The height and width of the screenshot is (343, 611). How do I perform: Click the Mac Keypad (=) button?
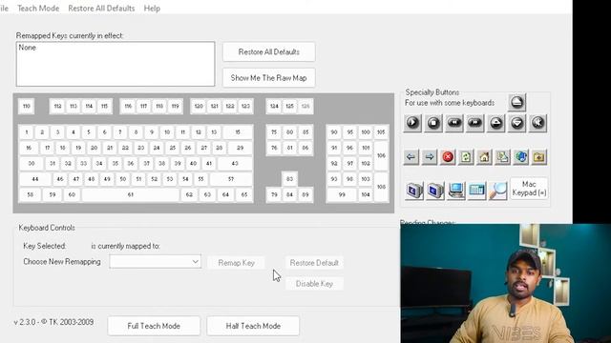coord(529,189)
